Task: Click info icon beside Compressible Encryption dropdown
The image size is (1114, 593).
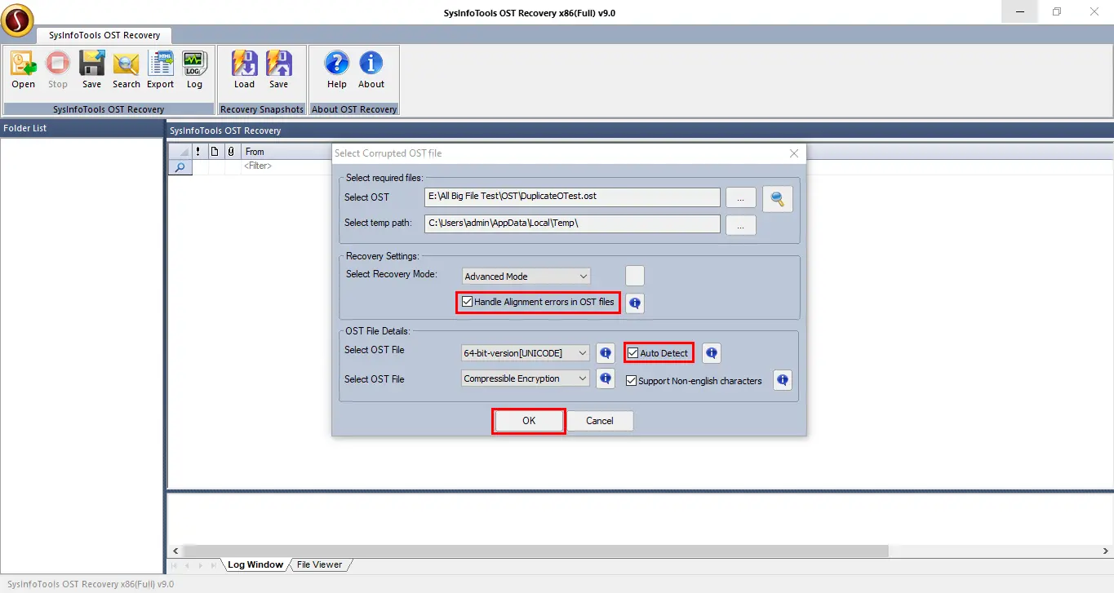Action: click(x=605, y=378)
